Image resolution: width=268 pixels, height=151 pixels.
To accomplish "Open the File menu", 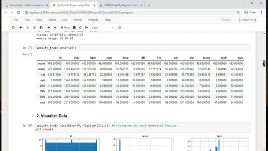I will [x=16, y=20].
